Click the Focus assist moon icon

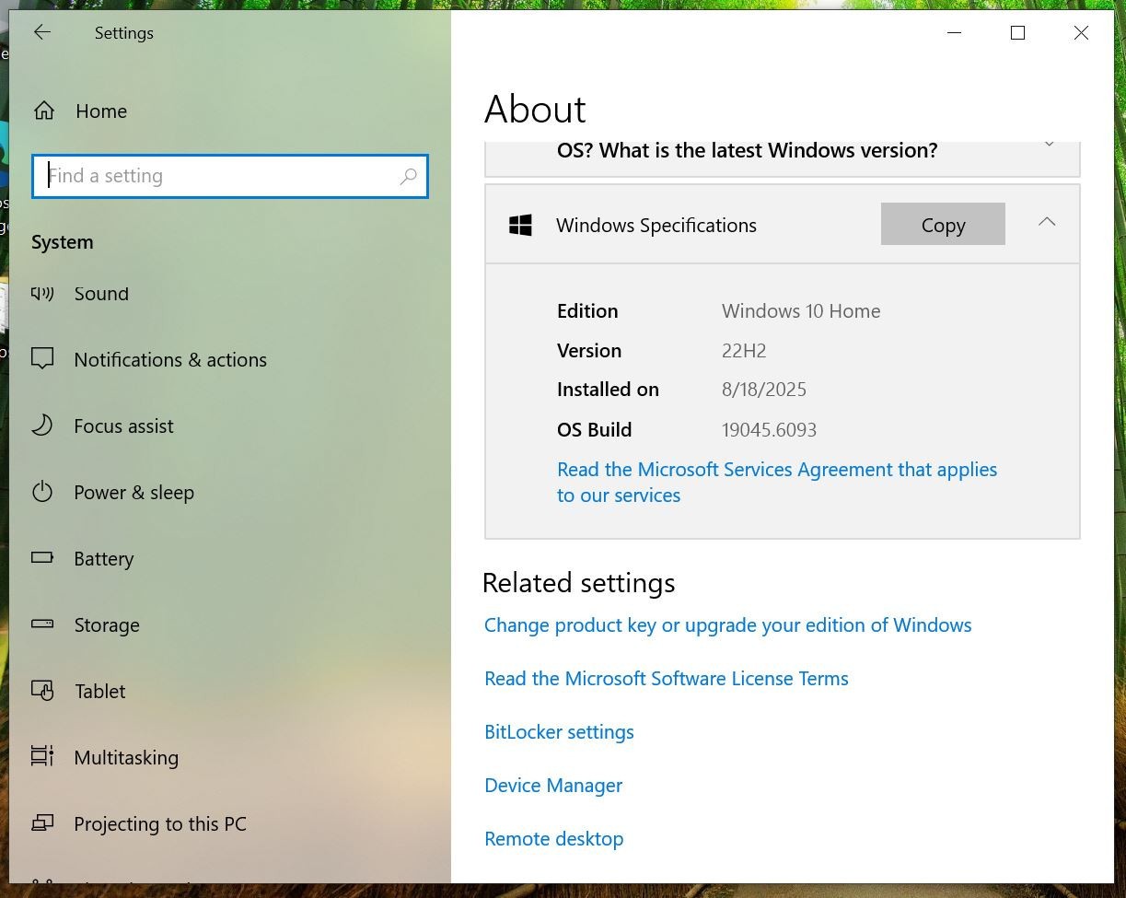[x=42, y=426]
